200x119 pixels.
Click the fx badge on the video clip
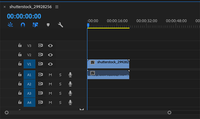[93, 62]
